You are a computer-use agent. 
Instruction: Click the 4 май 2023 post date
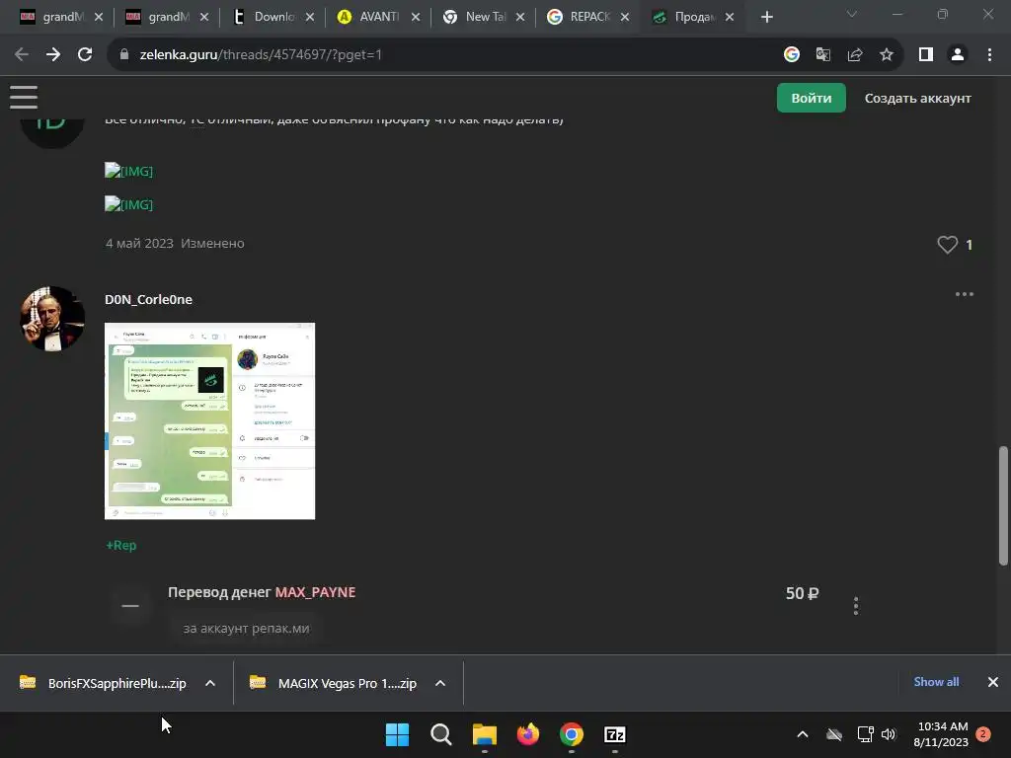tap(139, 244)
